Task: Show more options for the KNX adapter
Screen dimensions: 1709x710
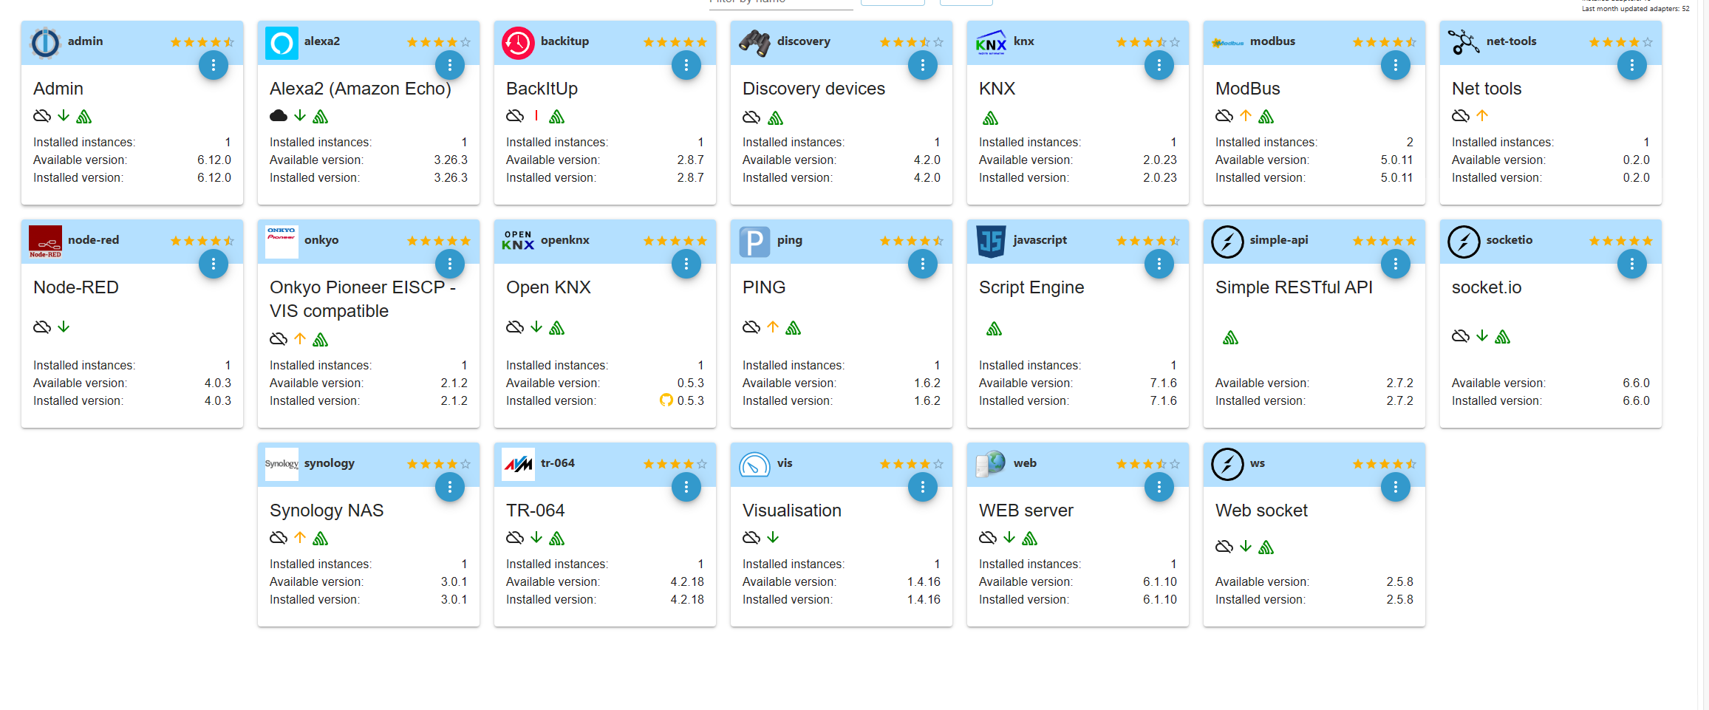Action: (x=1159, y=65)
